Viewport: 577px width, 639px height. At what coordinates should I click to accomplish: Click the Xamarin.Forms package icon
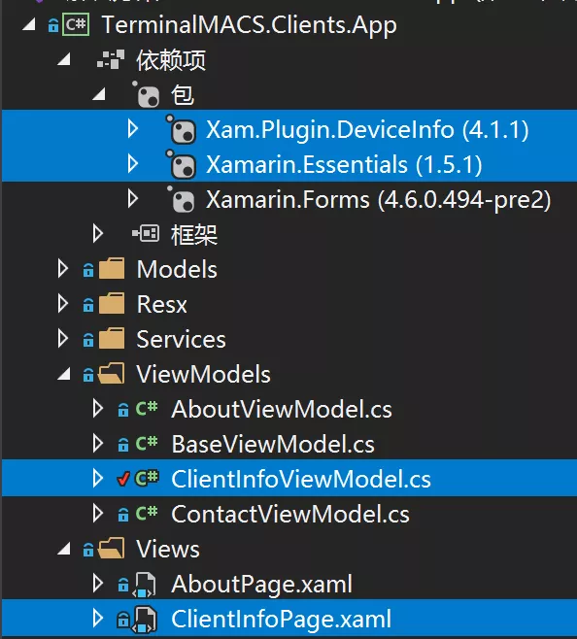pos(181,199)
